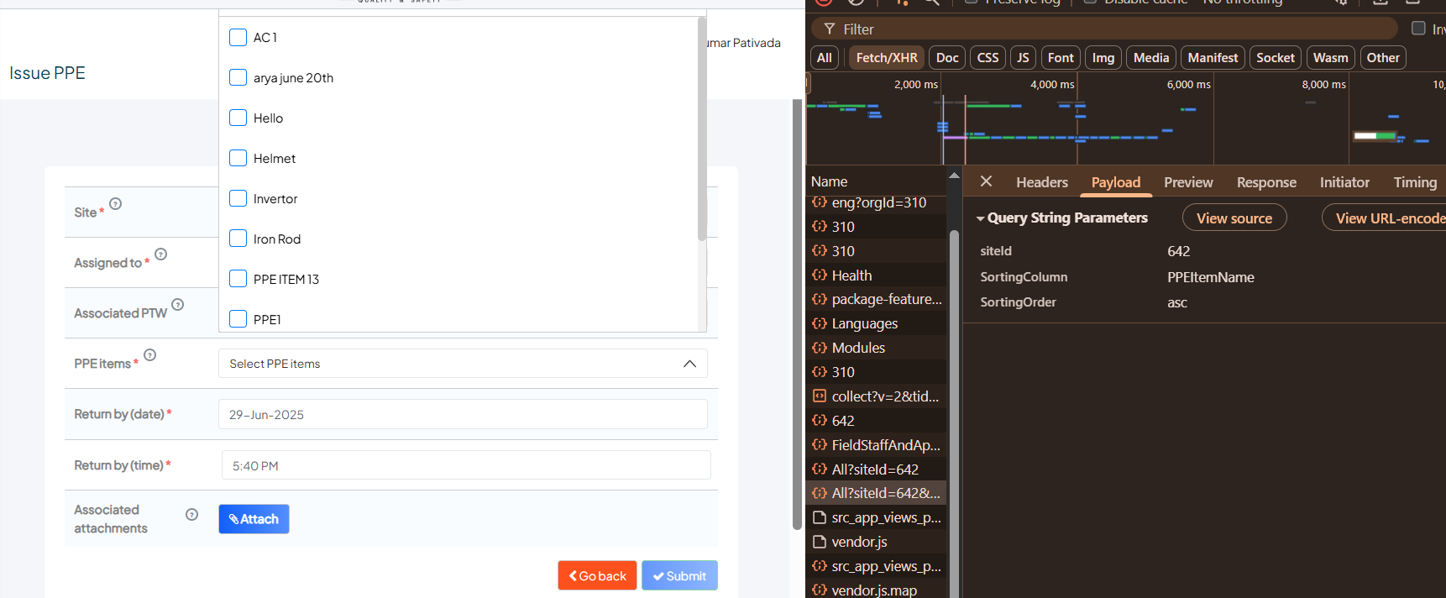Click the help icon beside Assigned to
This screenshot has height=598, width=1446.
[x=160, y=254]
